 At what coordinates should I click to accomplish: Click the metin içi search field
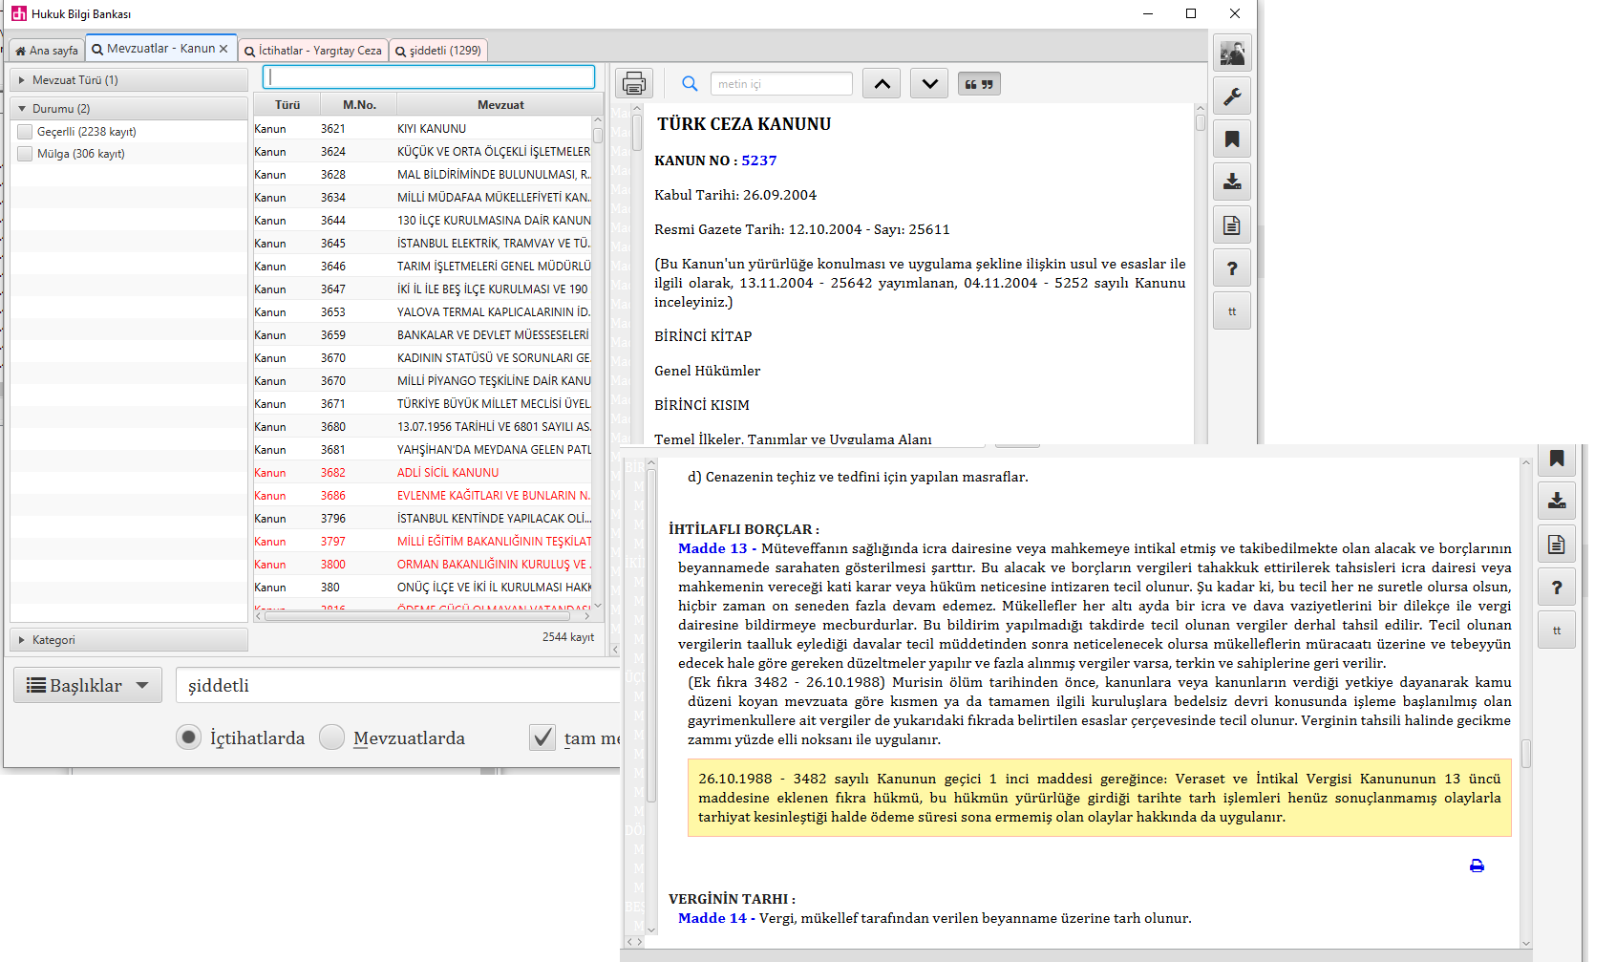pos(781,84)
